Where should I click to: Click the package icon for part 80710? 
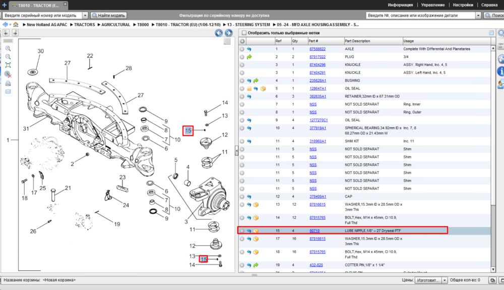click(x=256, y=231)
